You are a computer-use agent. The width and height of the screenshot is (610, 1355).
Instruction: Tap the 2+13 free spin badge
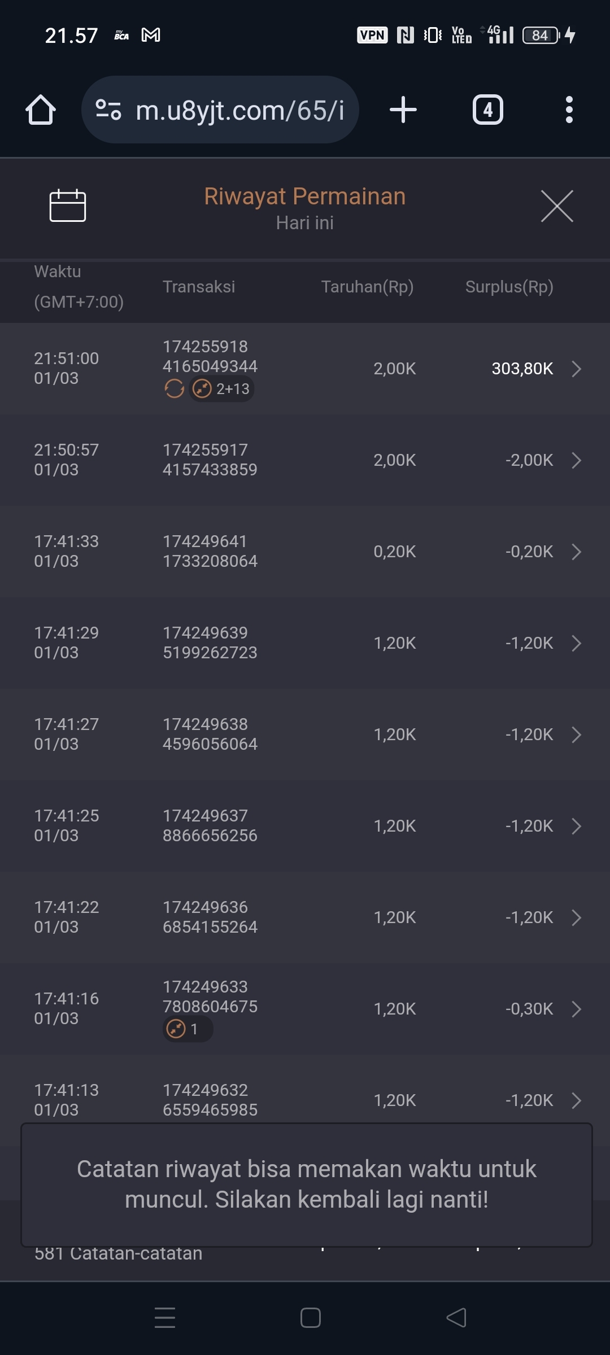pyautogui.click(x=221, y=388)
